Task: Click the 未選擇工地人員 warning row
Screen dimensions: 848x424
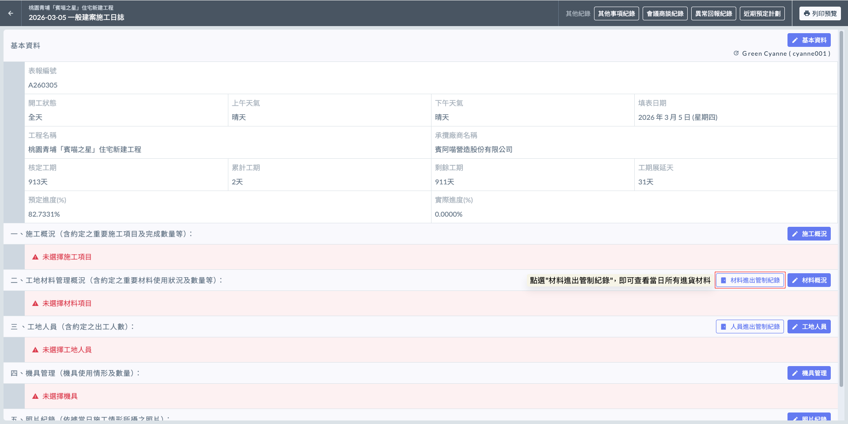Action: [67, 350]
